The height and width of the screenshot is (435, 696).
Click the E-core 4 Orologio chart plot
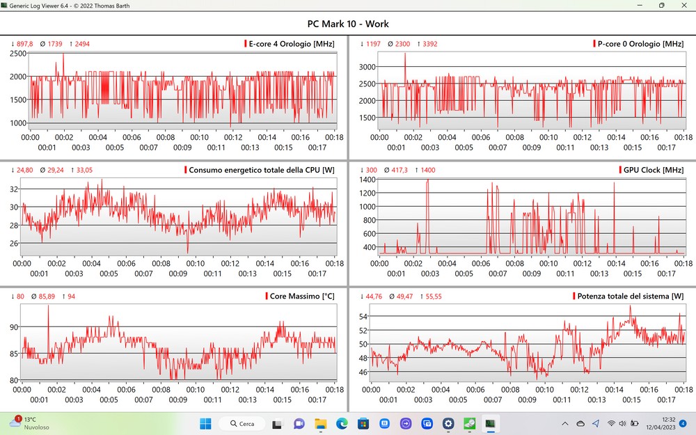pyautogui.click(x=182, y=90)
